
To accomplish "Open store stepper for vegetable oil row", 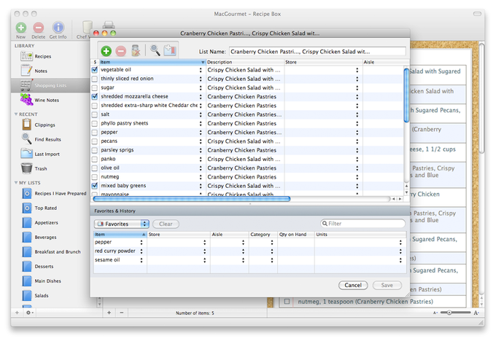I will coord(357,70).
